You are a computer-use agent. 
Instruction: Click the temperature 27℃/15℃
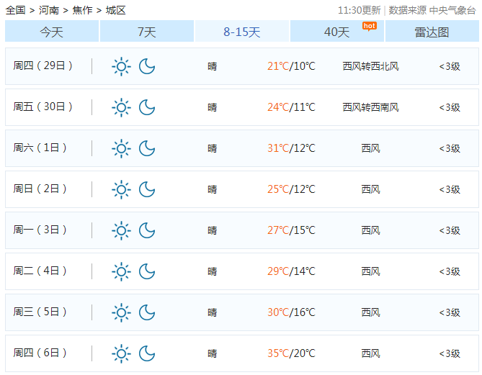click(x=291, y=230)
